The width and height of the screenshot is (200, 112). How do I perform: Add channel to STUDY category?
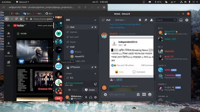[95, 74]
